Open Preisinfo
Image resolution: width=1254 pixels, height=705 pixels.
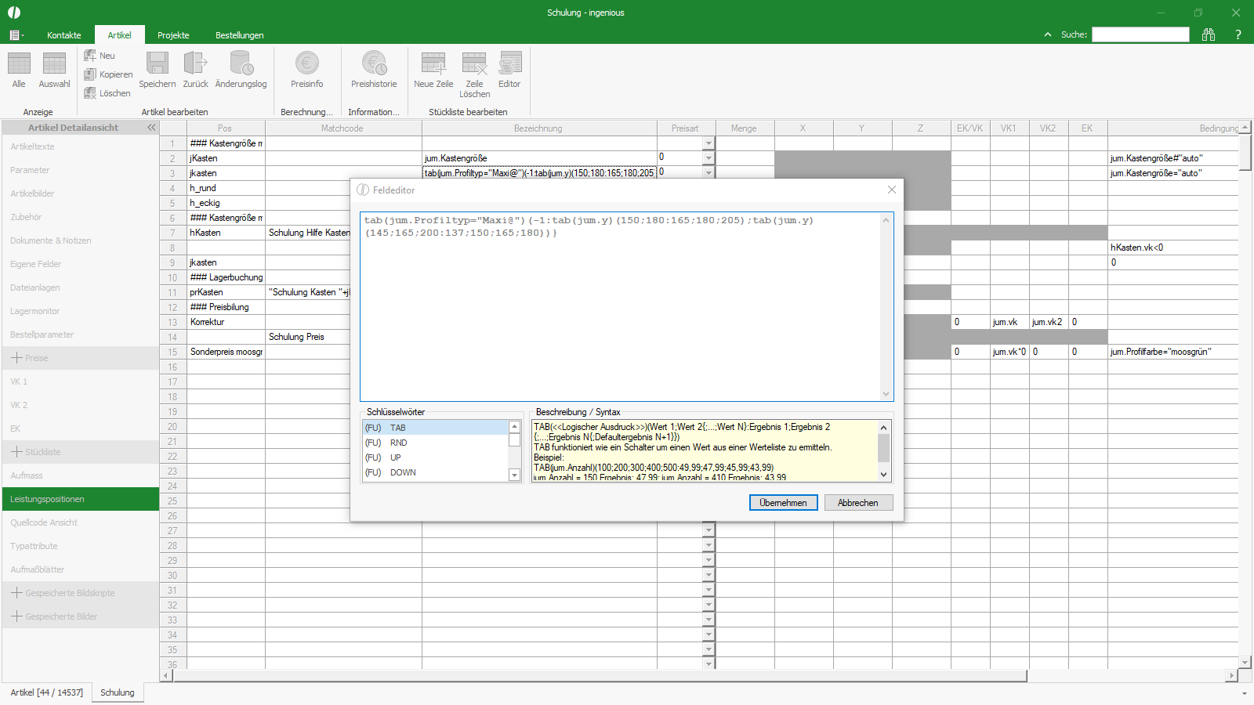click(307, 70)
